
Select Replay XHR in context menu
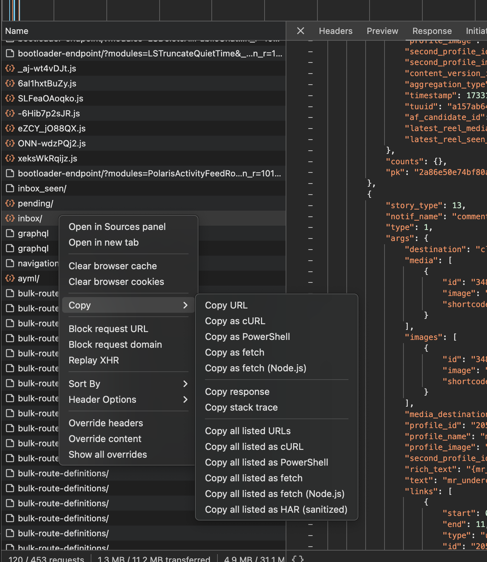tap(94, 360)
